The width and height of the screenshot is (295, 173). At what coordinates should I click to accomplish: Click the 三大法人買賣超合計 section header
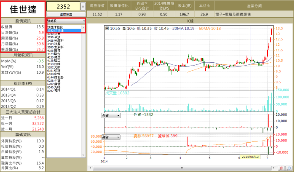pos(23,112)
